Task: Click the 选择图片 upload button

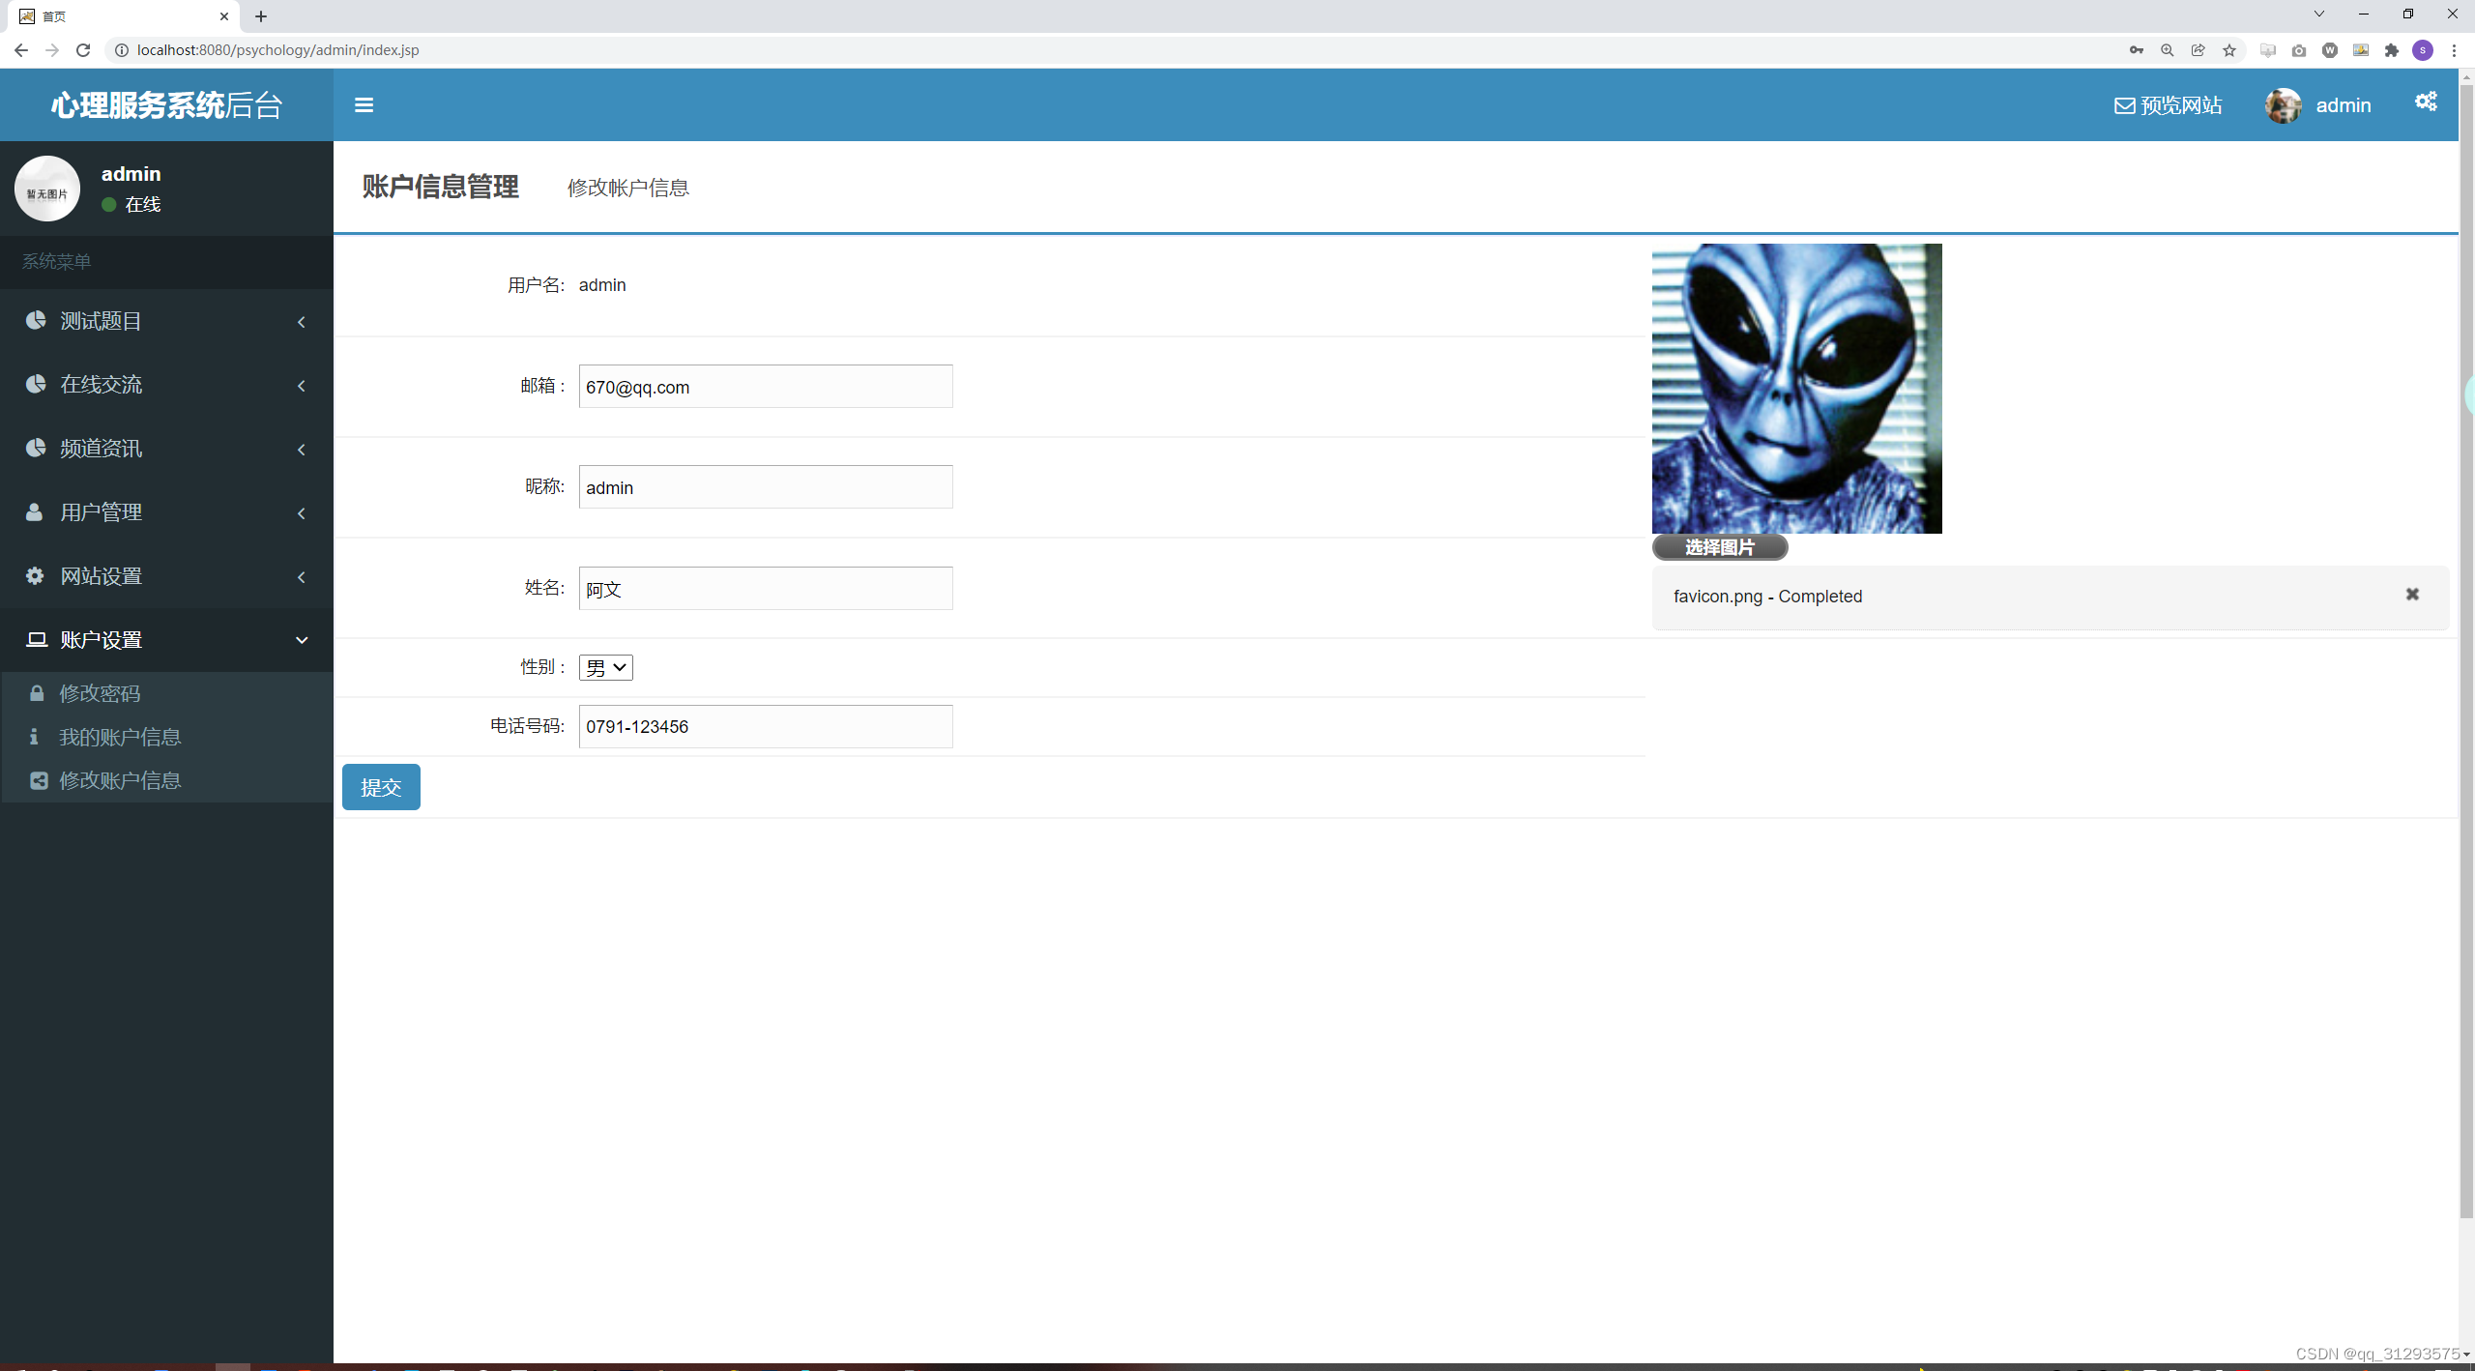Action: [1719, 547]
